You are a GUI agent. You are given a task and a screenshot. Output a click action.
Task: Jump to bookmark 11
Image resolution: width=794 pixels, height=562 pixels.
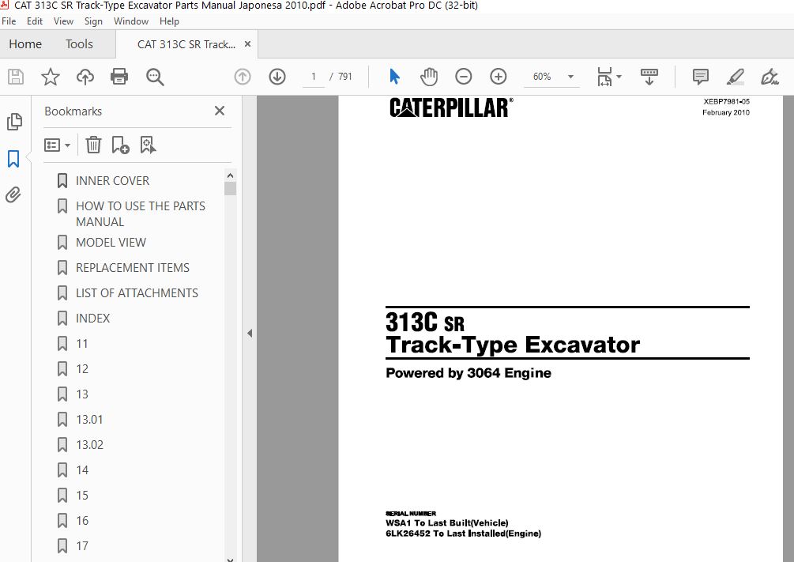pos(81,344)
